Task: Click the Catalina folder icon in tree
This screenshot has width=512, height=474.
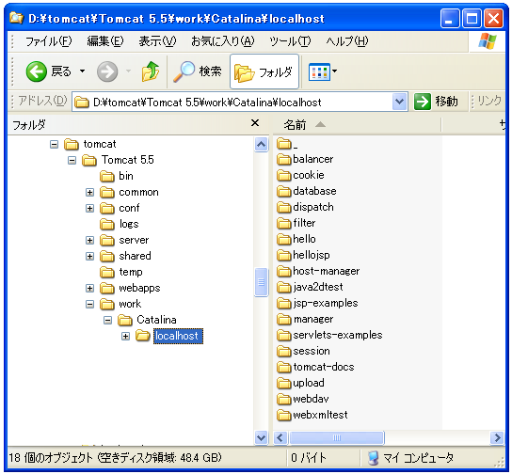Action: (125, 320)
